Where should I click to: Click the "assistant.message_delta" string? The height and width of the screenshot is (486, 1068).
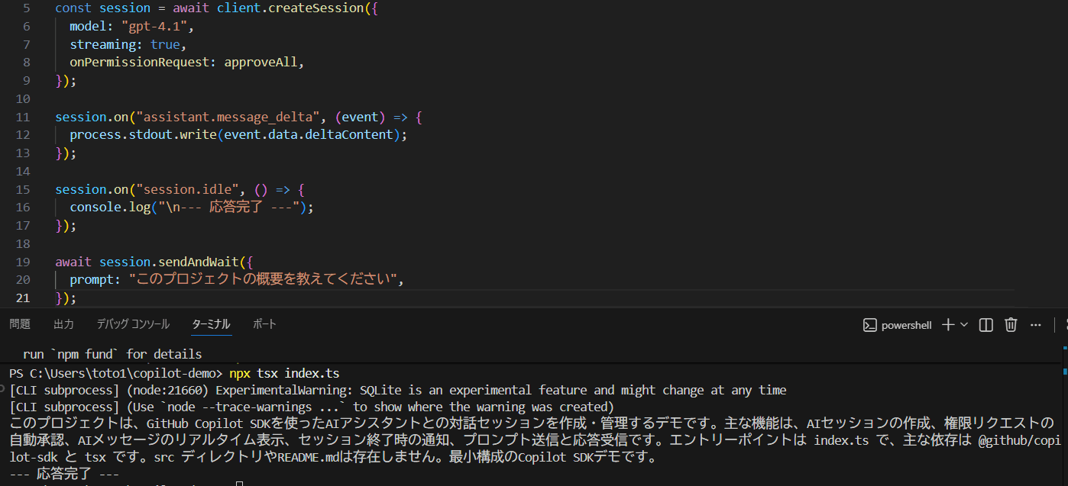click(x=227, y=117)
